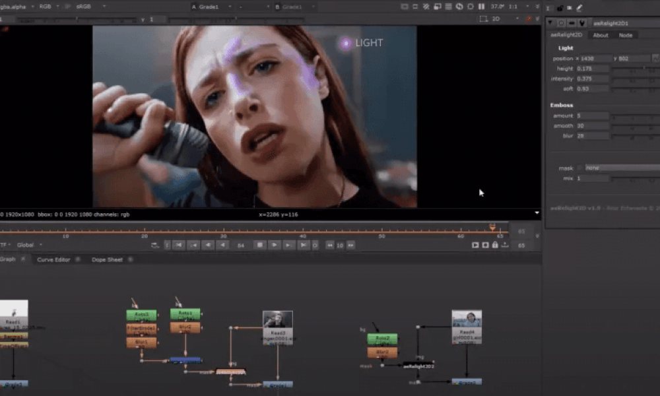660x396 pixels.
Task: Go to previous keyframe button
Action: (x=193, y=245)
